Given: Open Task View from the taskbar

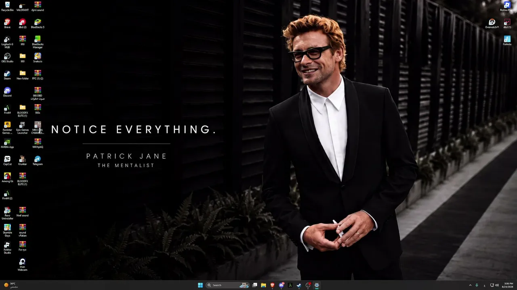Looking at the screenshot, I should 255,285.
